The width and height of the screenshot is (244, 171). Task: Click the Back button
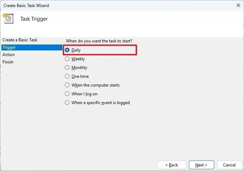(x=172, y=165)
